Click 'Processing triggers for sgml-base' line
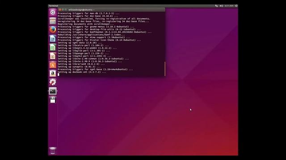 pyautogui.click(x=95, y=69)
